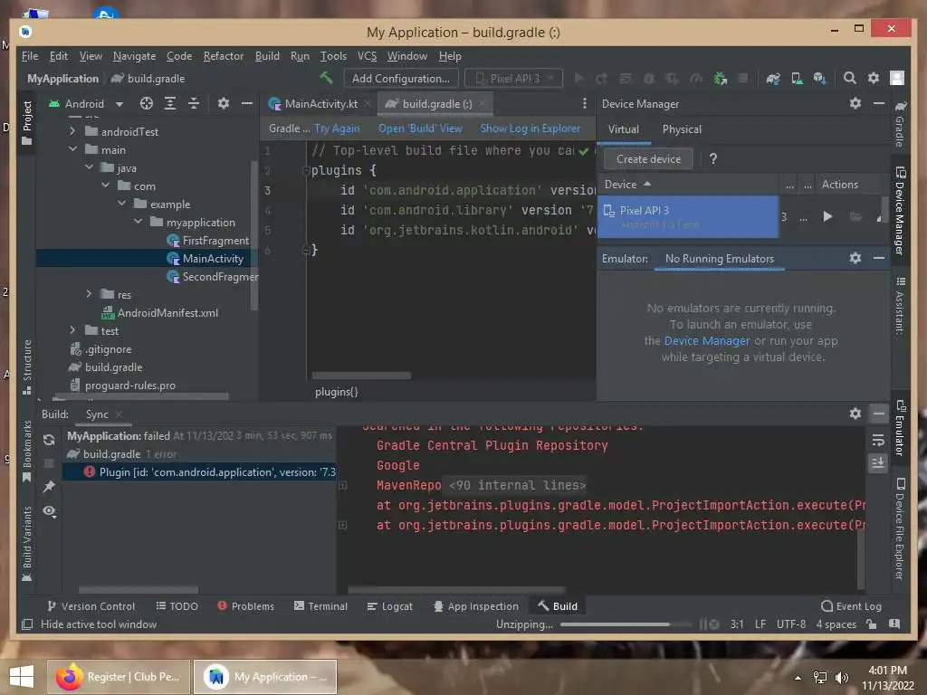Switch to the Physical devices tab
927x695 pixels.
point(682,129)
